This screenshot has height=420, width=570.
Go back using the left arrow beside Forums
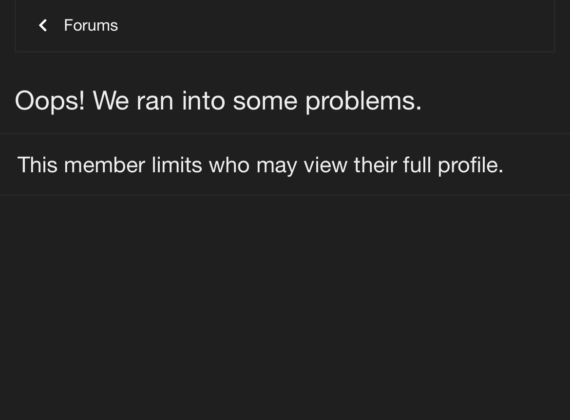(43, 25)
